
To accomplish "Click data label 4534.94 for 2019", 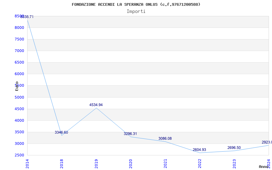I will 96,105.
